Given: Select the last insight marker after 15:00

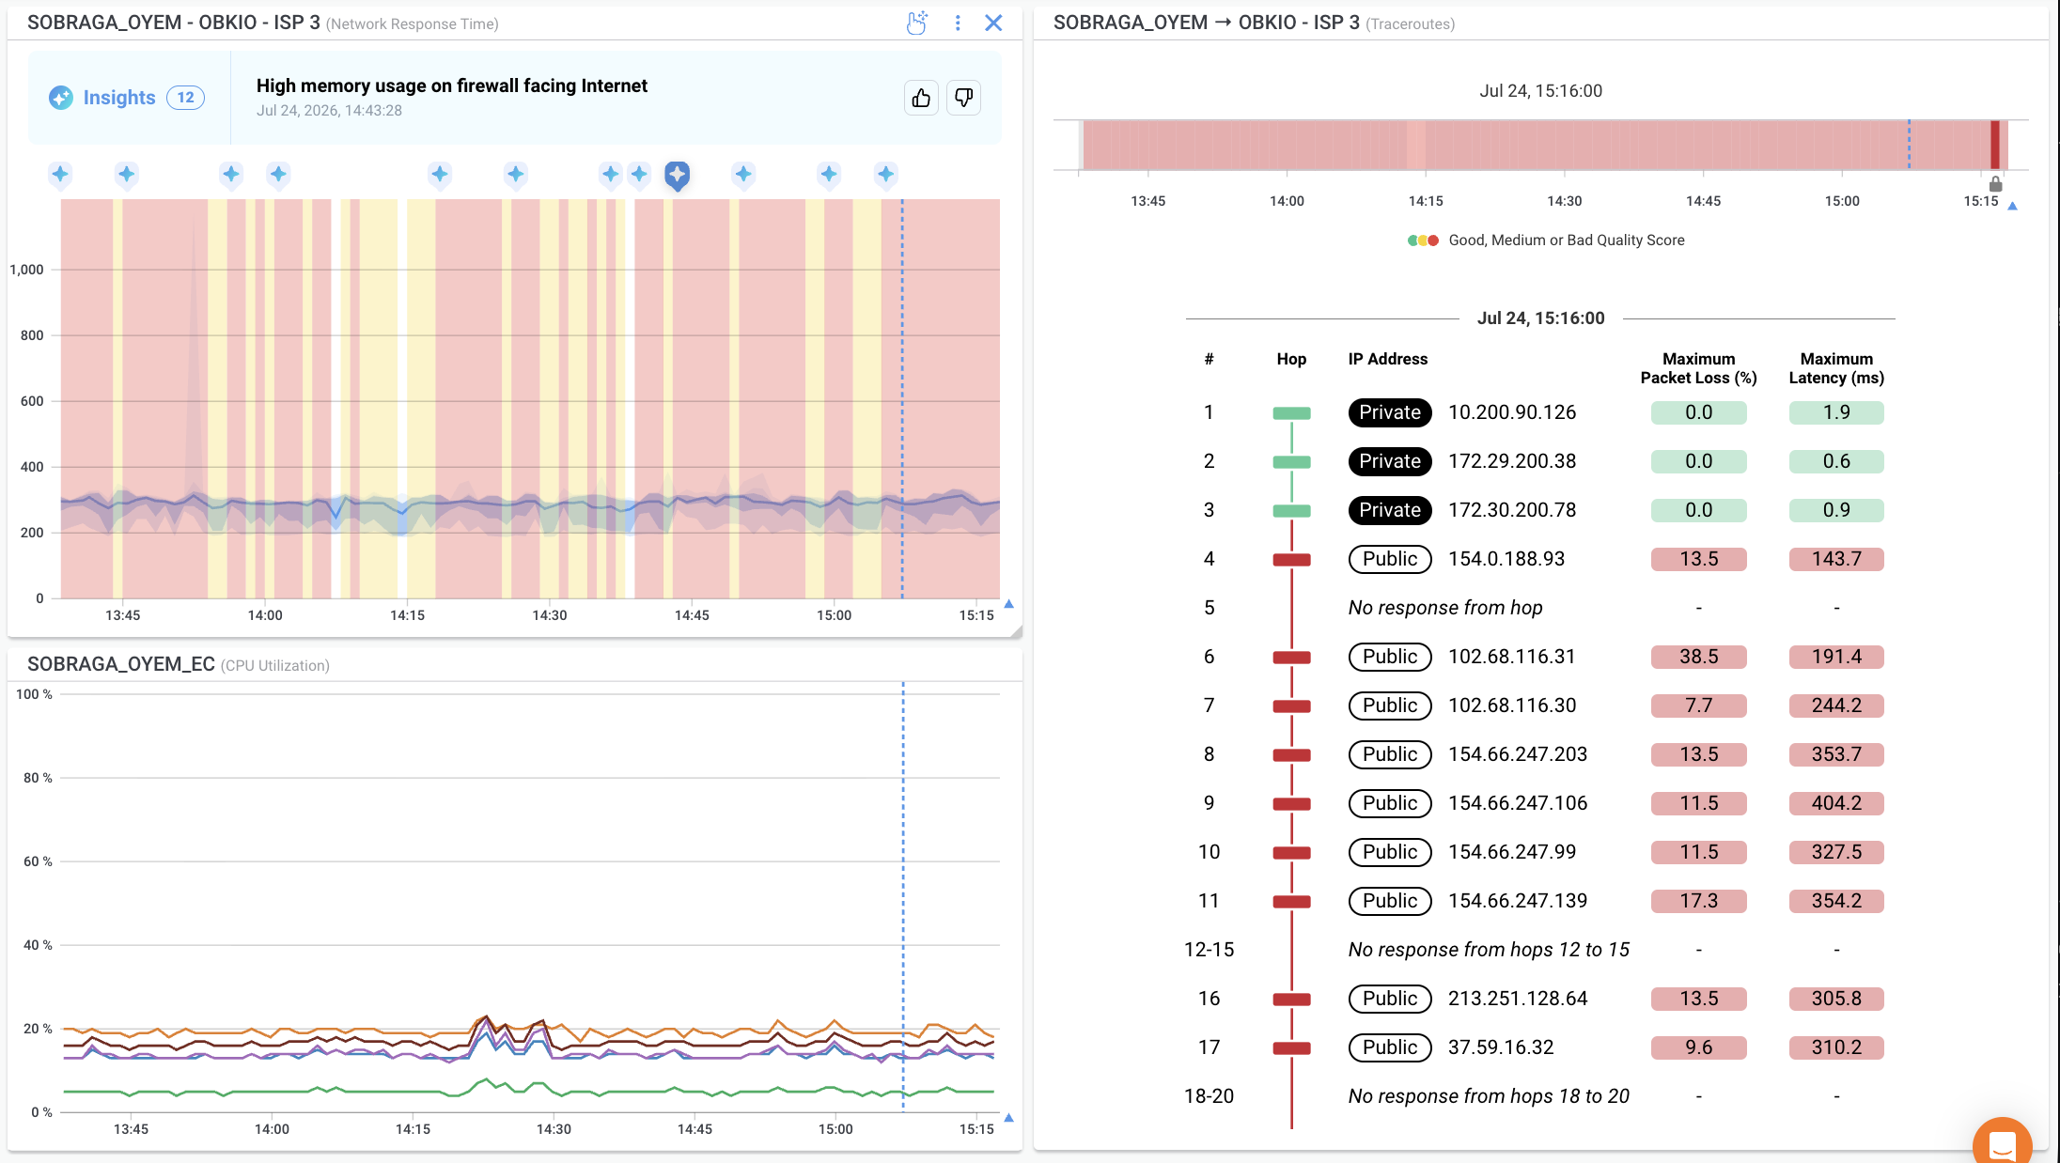Looking at the screenshot, I should pyautogui.click(x=885, y=175).
